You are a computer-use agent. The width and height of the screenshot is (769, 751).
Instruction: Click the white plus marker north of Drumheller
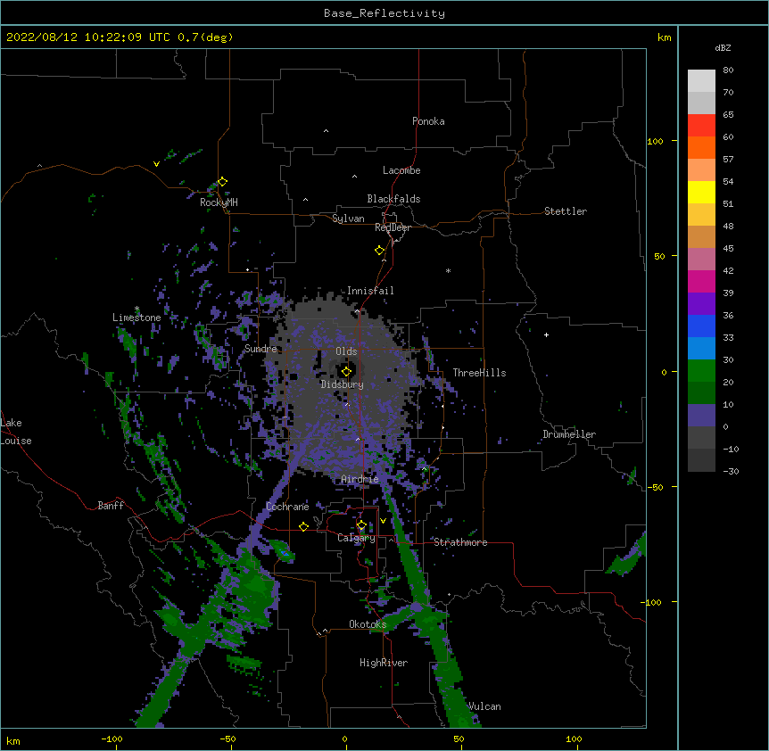tap(546, 334)
